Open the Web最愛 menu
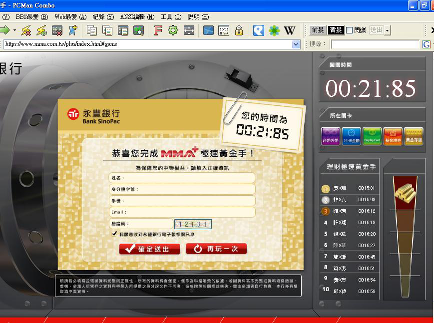Screen dimensions: 434x323 (x=70, y=17)
